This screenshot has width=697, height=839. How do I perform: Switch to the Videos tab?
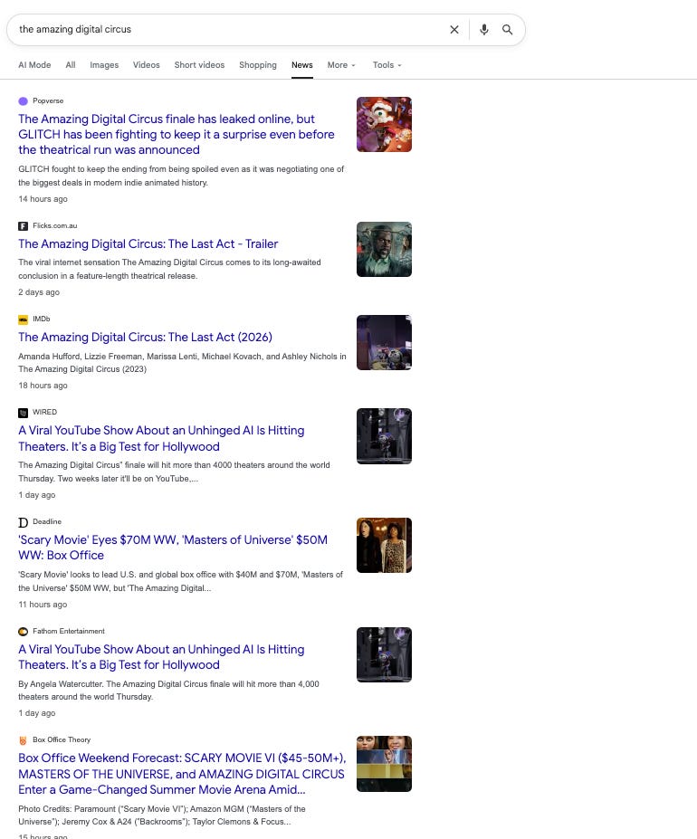[147, 65]
